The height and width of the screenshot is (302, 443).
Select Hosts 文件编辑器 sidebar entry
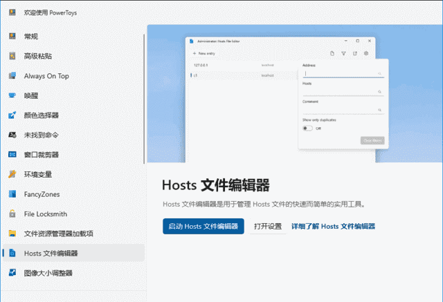[x=74, y=253]
